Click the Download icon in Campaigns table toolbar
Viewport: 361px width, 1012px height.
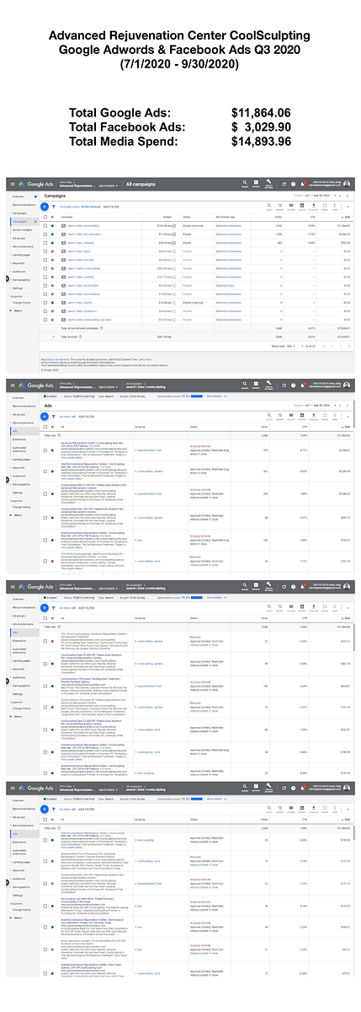315,205
